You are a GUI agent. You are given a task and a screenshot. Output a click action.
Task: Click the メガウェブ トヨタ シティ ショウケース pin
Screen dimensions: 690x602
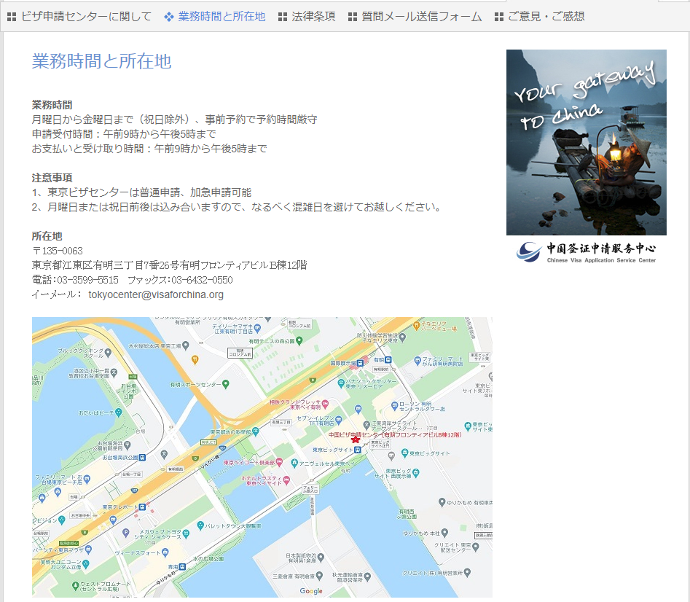click(186, 533)
